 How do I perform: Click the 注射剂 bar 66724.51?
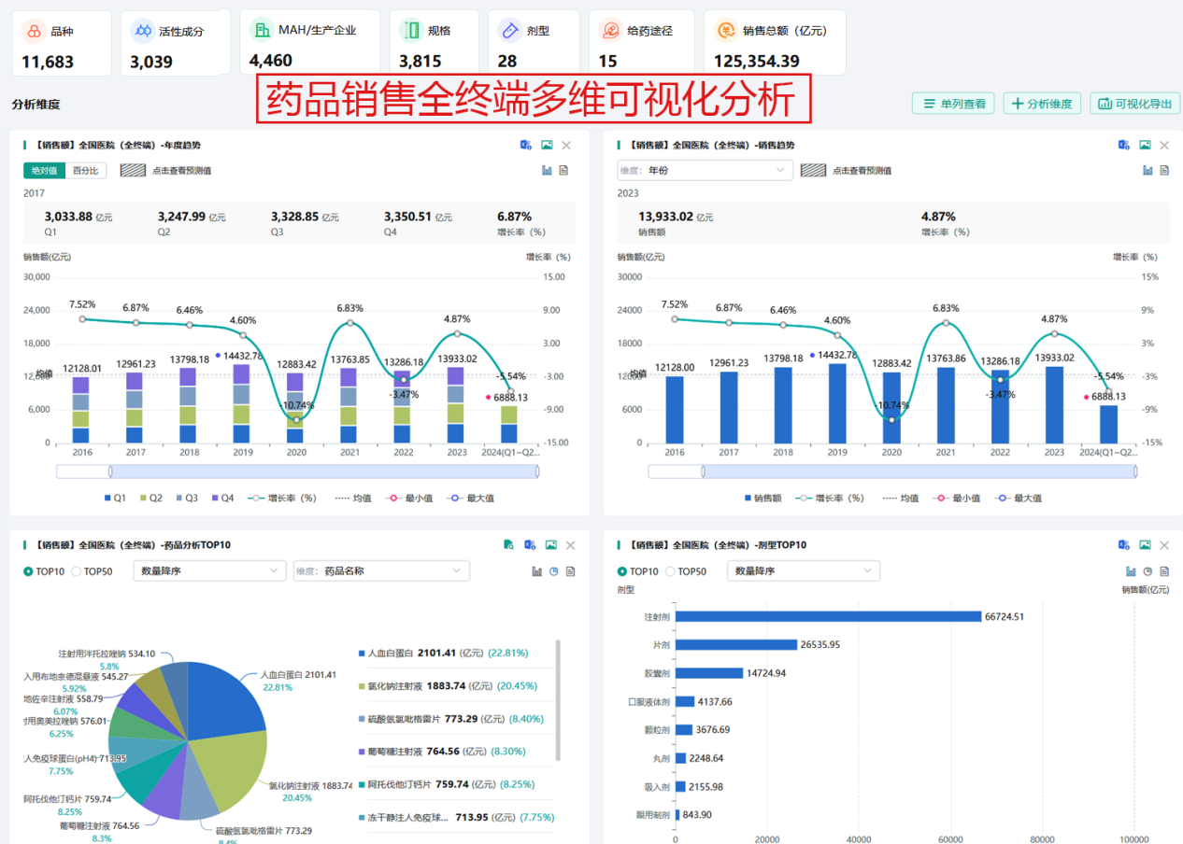(x=828, y=616)
